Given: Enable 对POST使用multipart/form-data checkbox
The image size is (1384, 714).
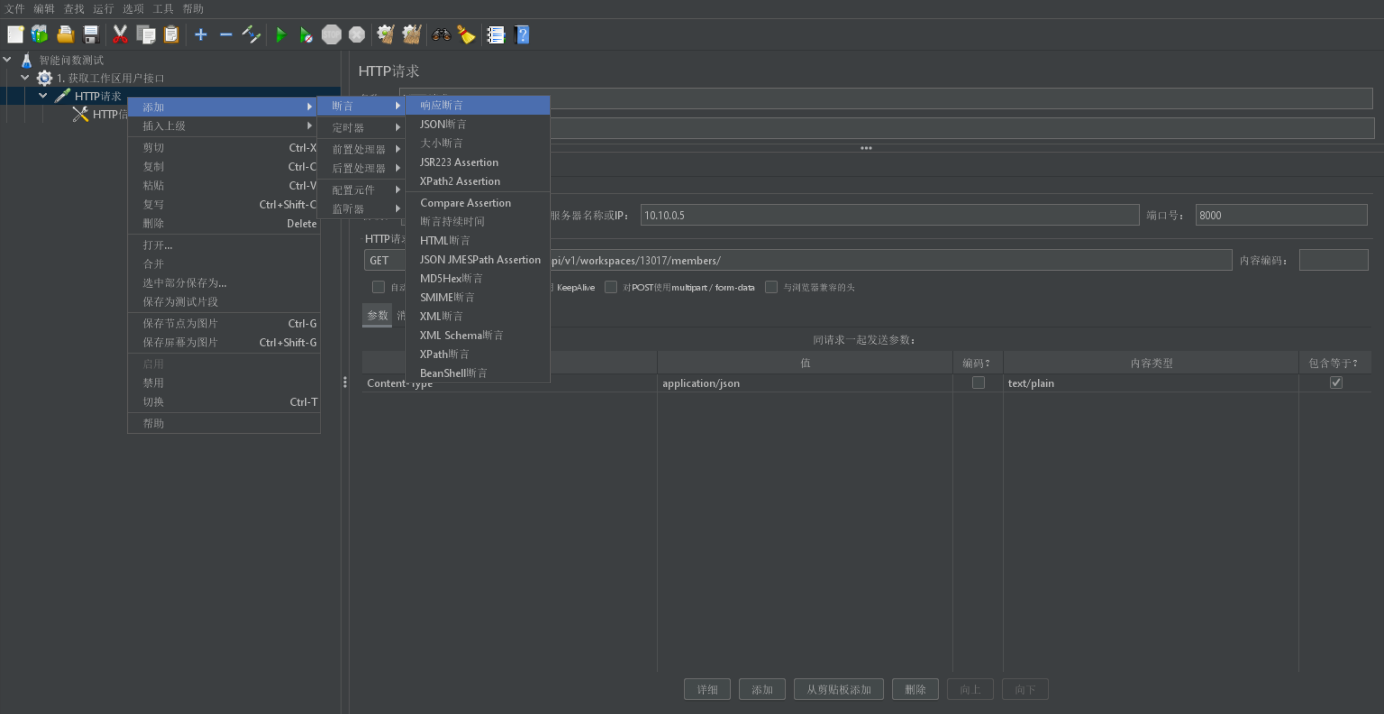Looking at the screenshot, I should click(x=611, y=287).
